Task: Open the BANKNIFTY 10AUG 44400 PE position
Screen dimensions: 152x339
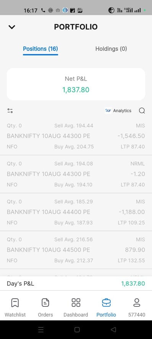Action: (x=76, y=212)
